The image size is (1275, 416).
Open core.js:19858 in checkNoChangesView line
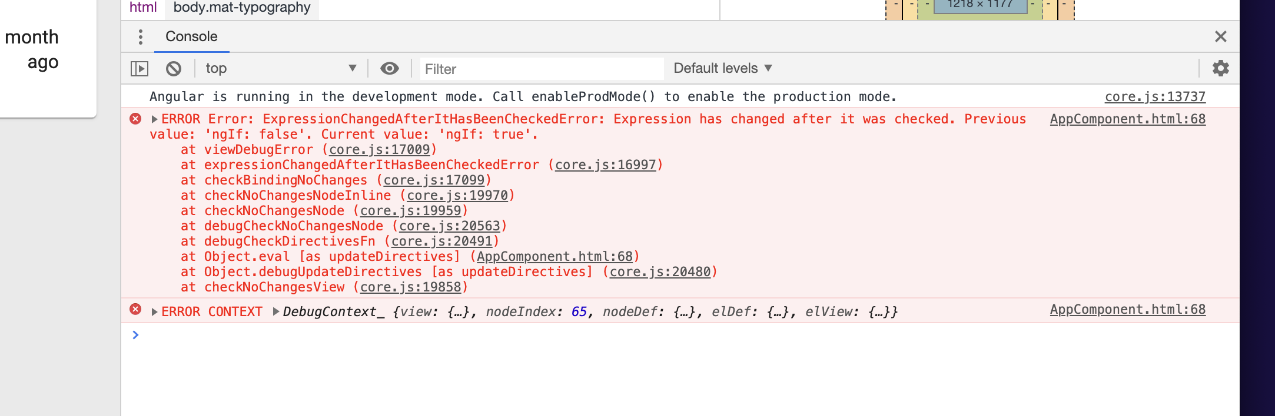pos(410,287)
